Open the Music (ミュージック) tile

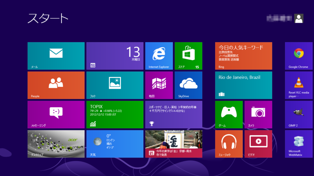pos(229,144)
